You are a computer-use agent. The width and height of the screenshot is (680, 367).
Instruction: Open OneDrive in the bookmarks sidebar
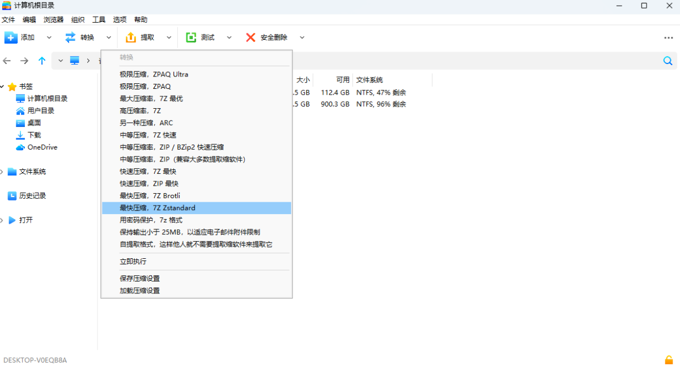[x=42, y=147]
